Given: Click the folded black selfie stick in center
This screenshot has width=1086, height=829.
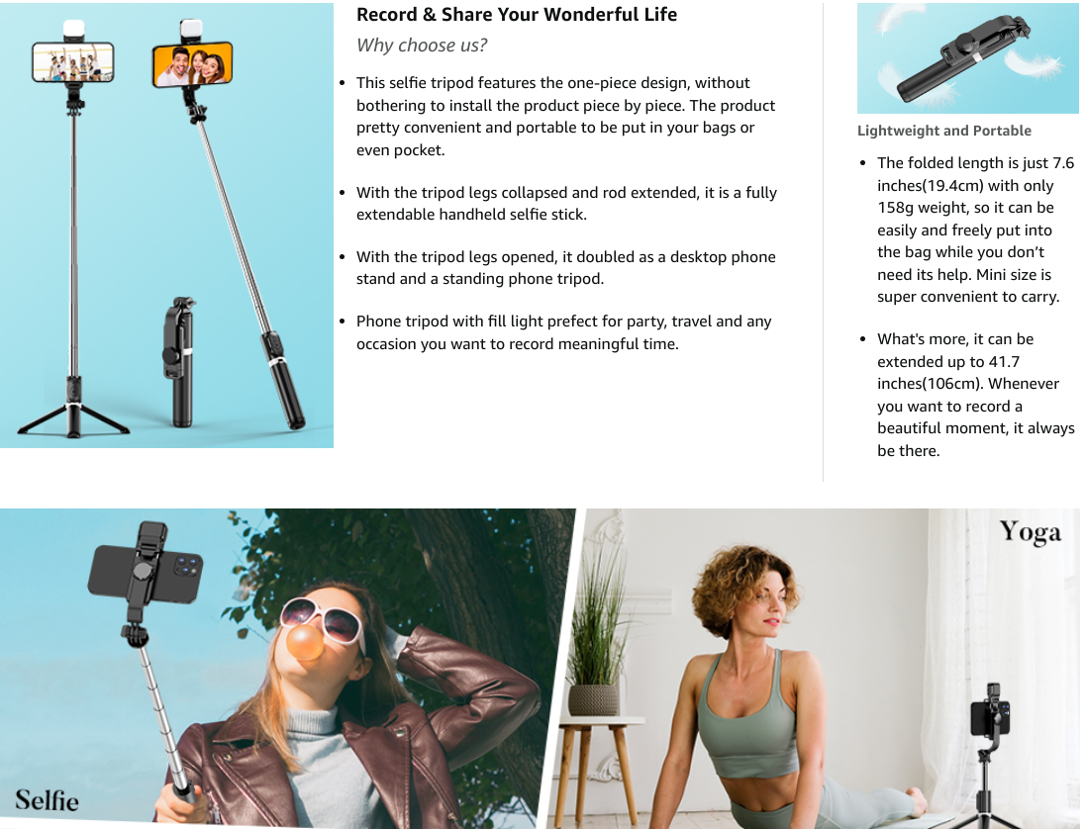Looking at the screenshot, I should click(x=179, y=362).
